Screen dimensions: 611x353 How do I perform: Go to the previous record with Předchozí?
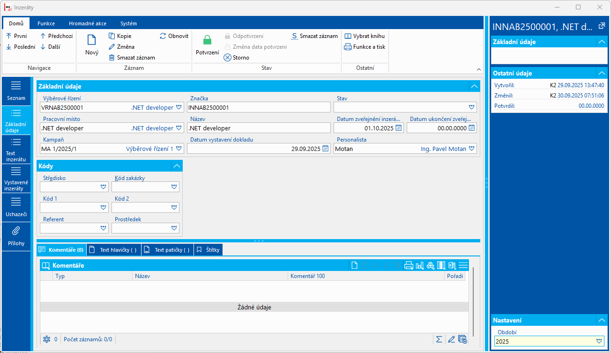tap(56, 36)
